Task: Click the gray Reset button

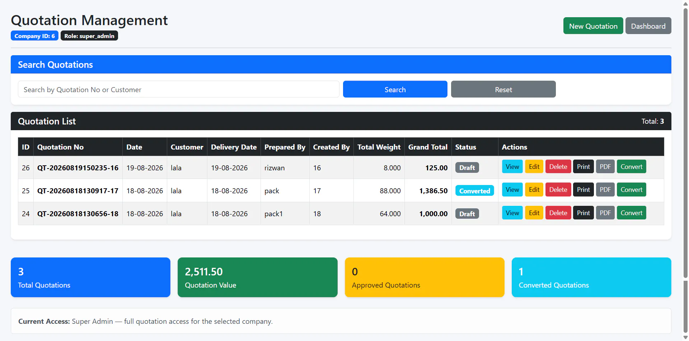Action: coord(503,89)
